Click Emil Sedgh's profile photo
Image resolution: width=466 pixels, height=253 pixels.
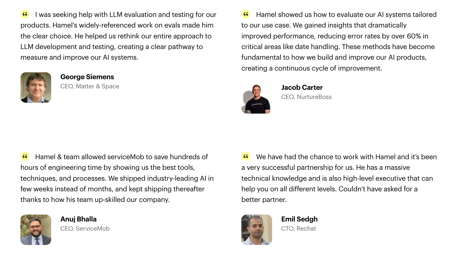pos(257,230)
